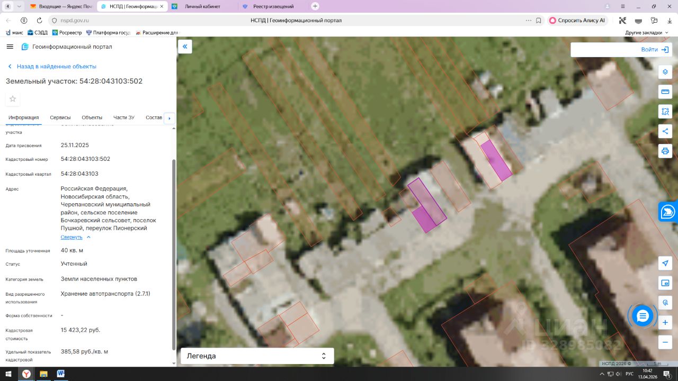Collapse the left info panel with double chevron
678x381 pixels.
click(x=185, y=47)
